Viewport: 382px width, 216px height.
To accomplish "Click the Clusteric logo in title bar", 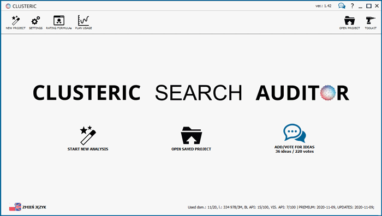I will (x=8, y=6).
